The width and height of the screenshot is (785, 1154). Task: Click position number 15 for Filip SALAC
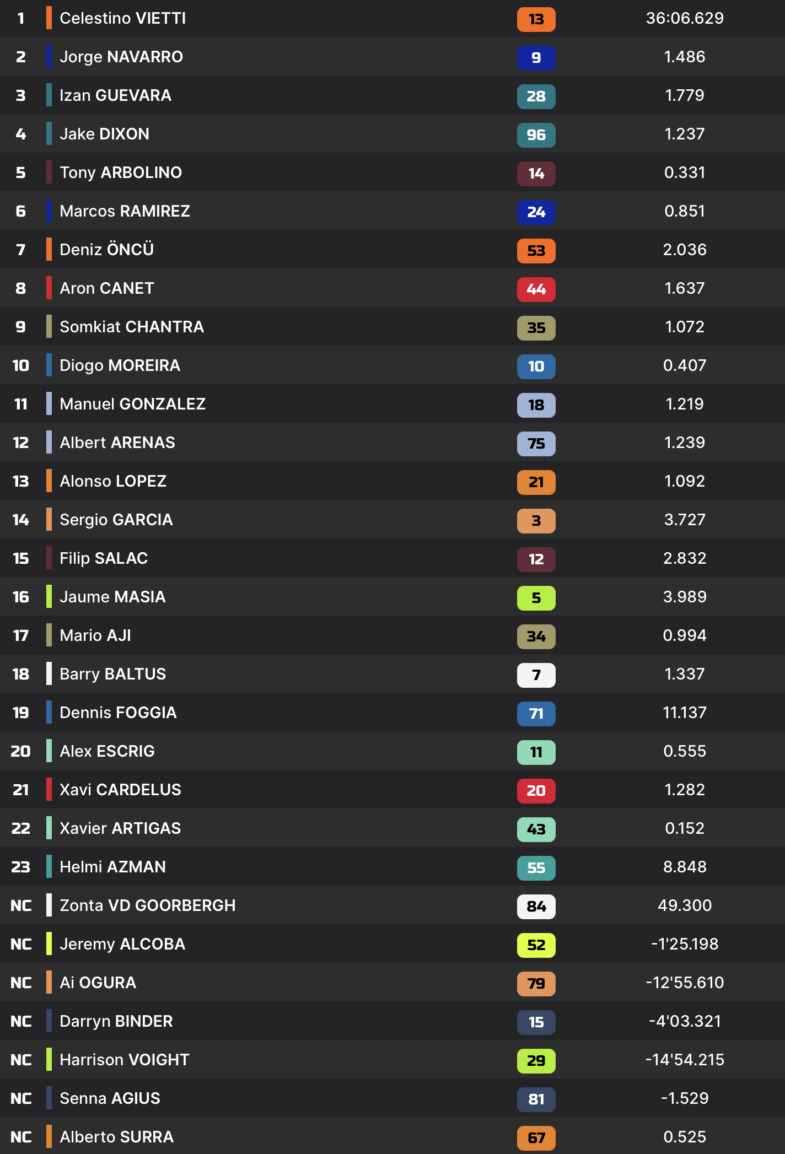point(21,558)
